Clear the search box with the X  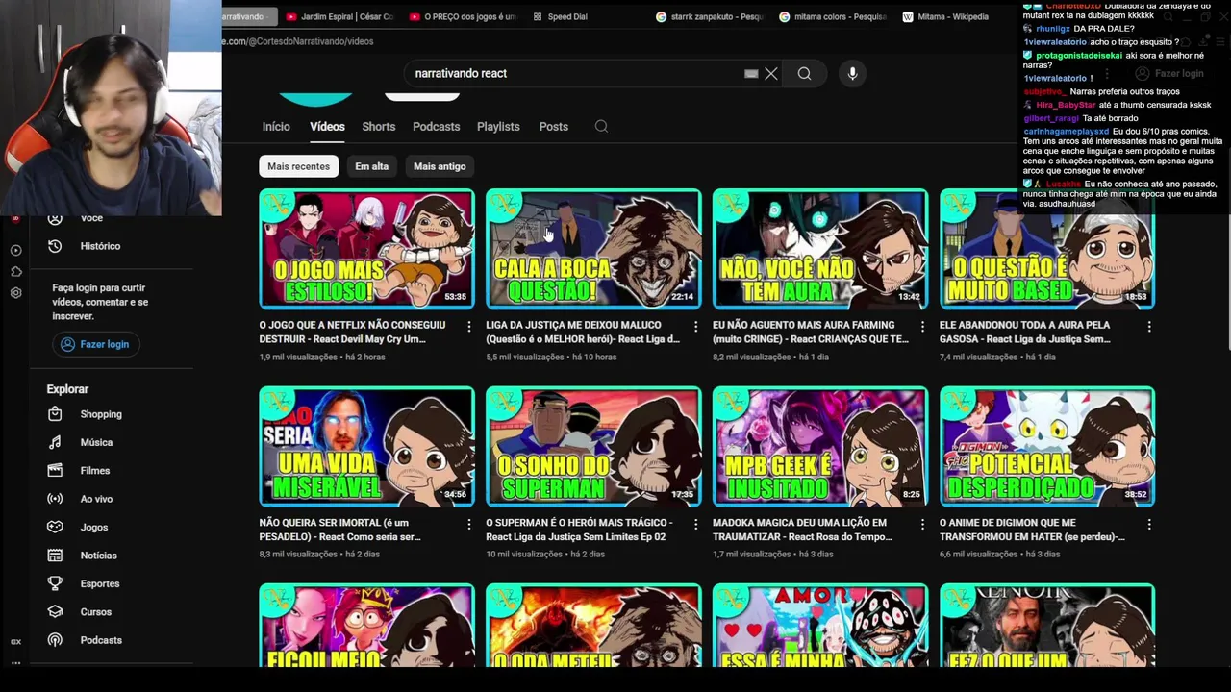[771, 73]
